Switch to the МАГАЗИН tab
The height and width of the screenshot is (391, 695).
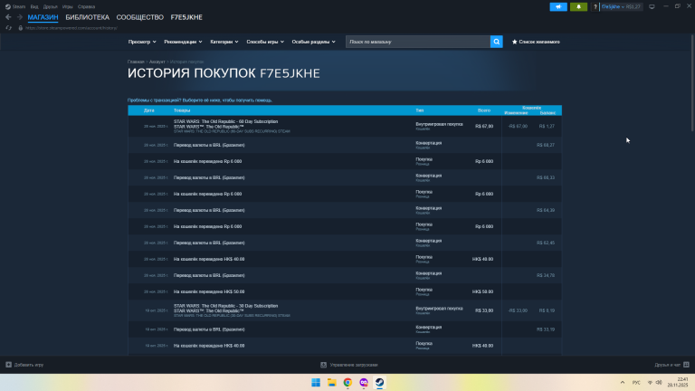43,17
